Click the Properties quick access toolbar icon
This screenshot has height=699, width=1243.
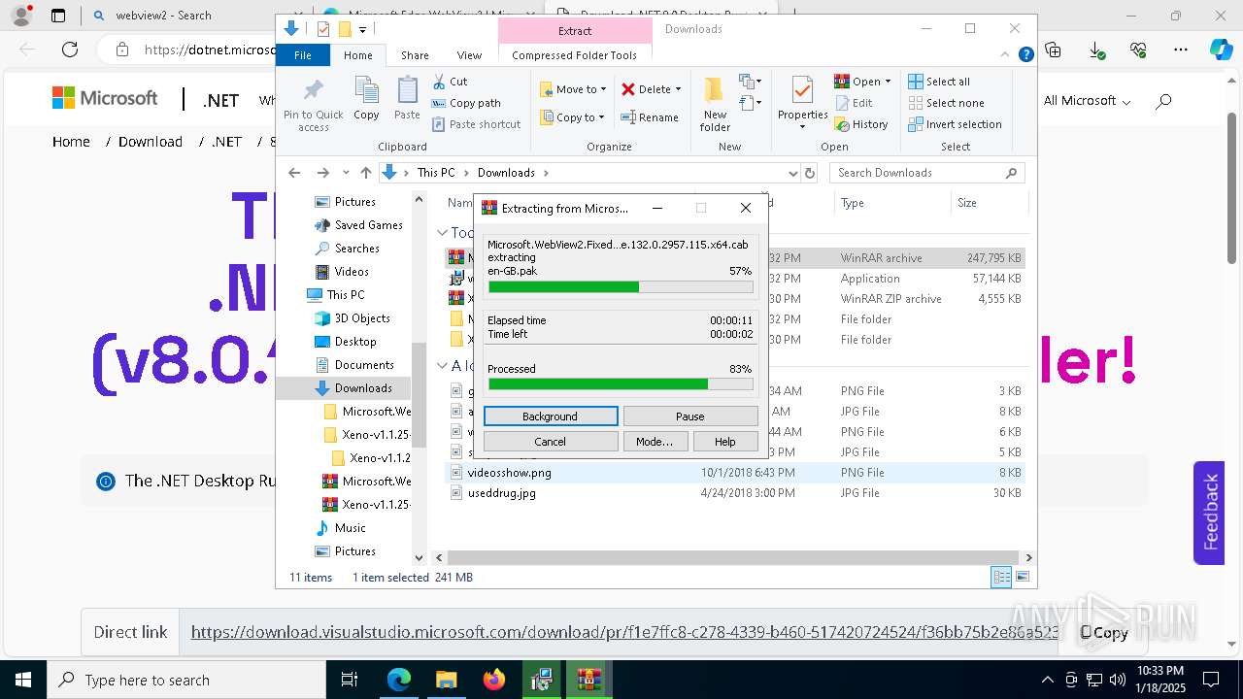[322, 29]
